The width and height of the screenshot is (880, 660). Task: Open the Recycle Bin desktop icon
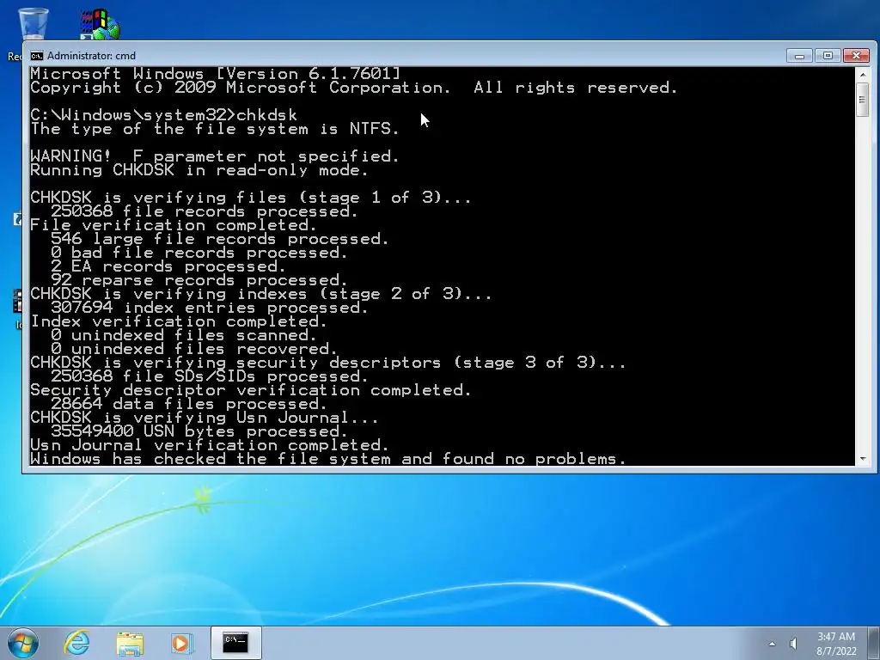33,23
